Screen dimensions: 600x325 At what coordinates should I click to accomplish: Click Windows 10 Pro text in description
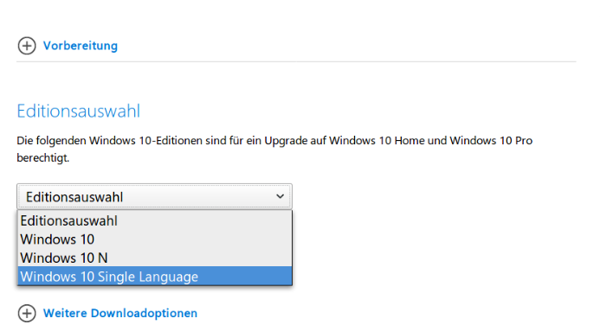[491, 141]
